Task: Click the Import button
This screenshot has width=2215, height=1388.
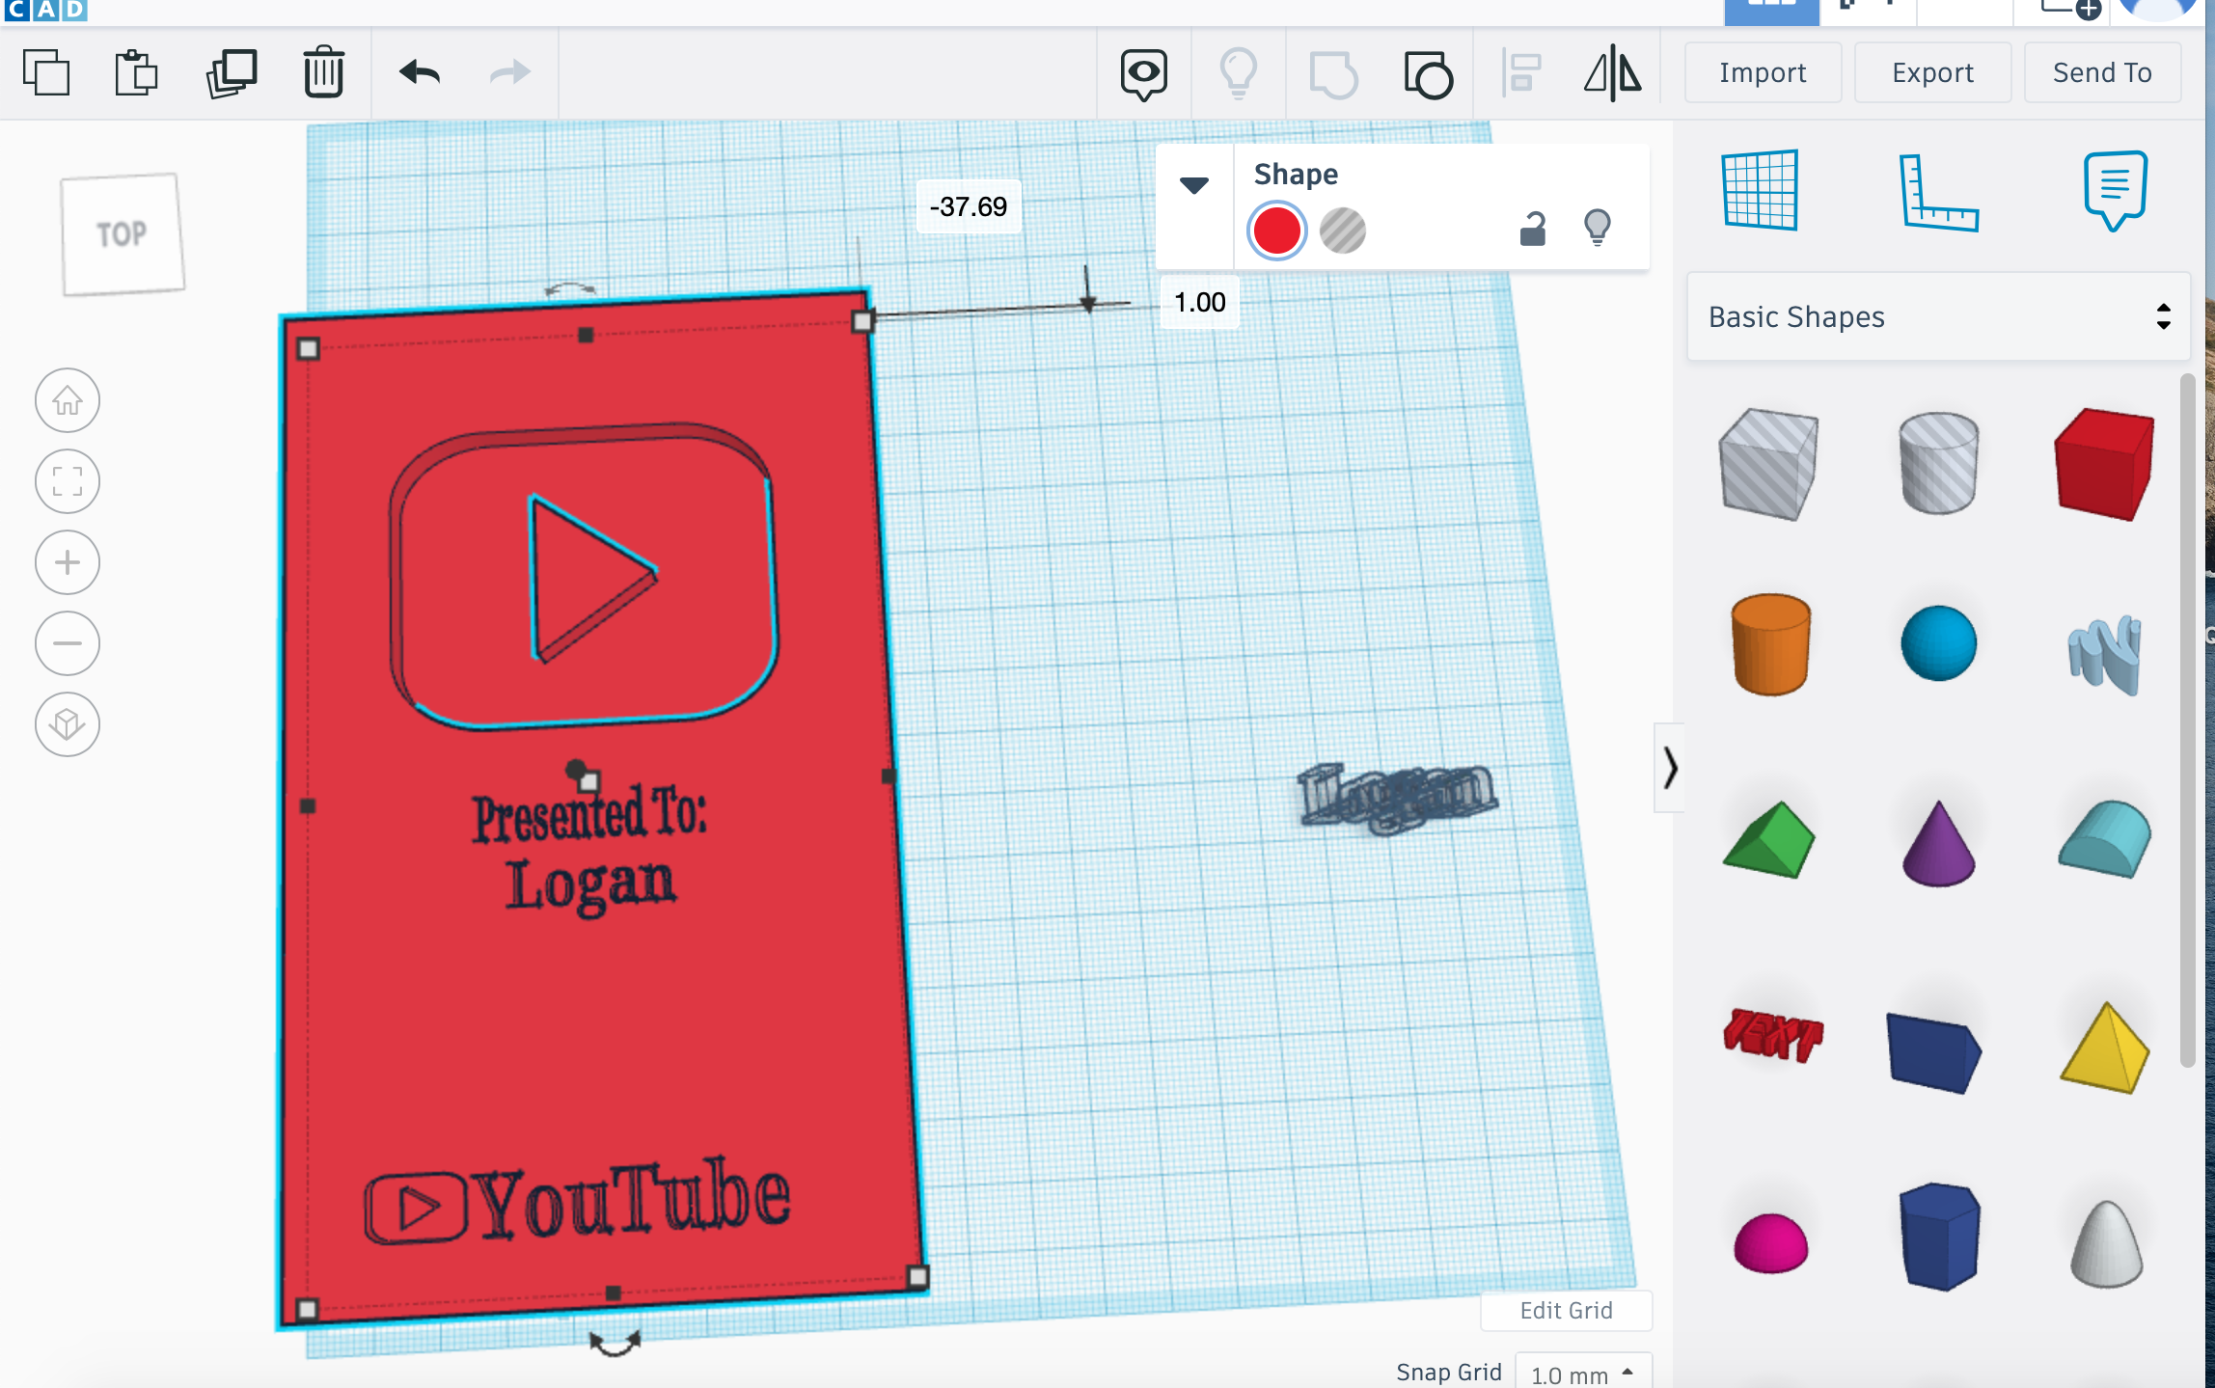Action: point(1763,72)
